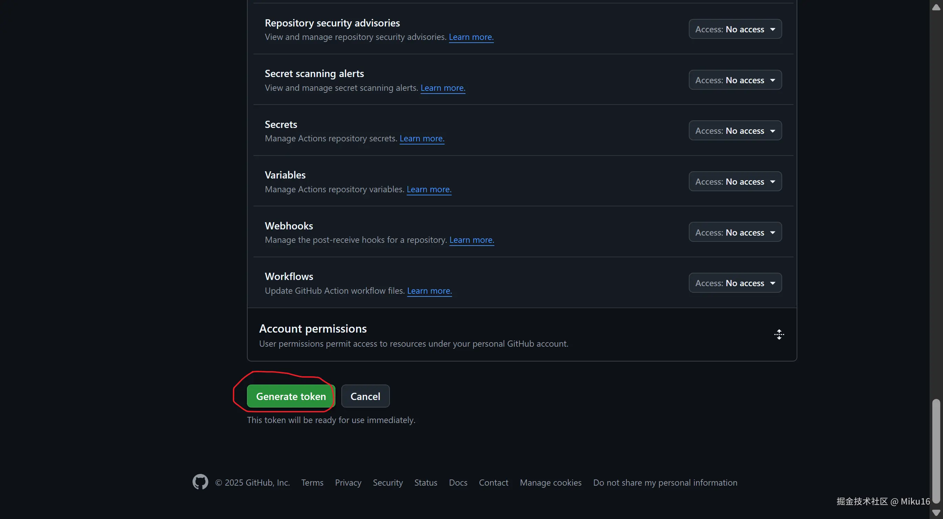Expand the Account permissions section

point(779,334)
